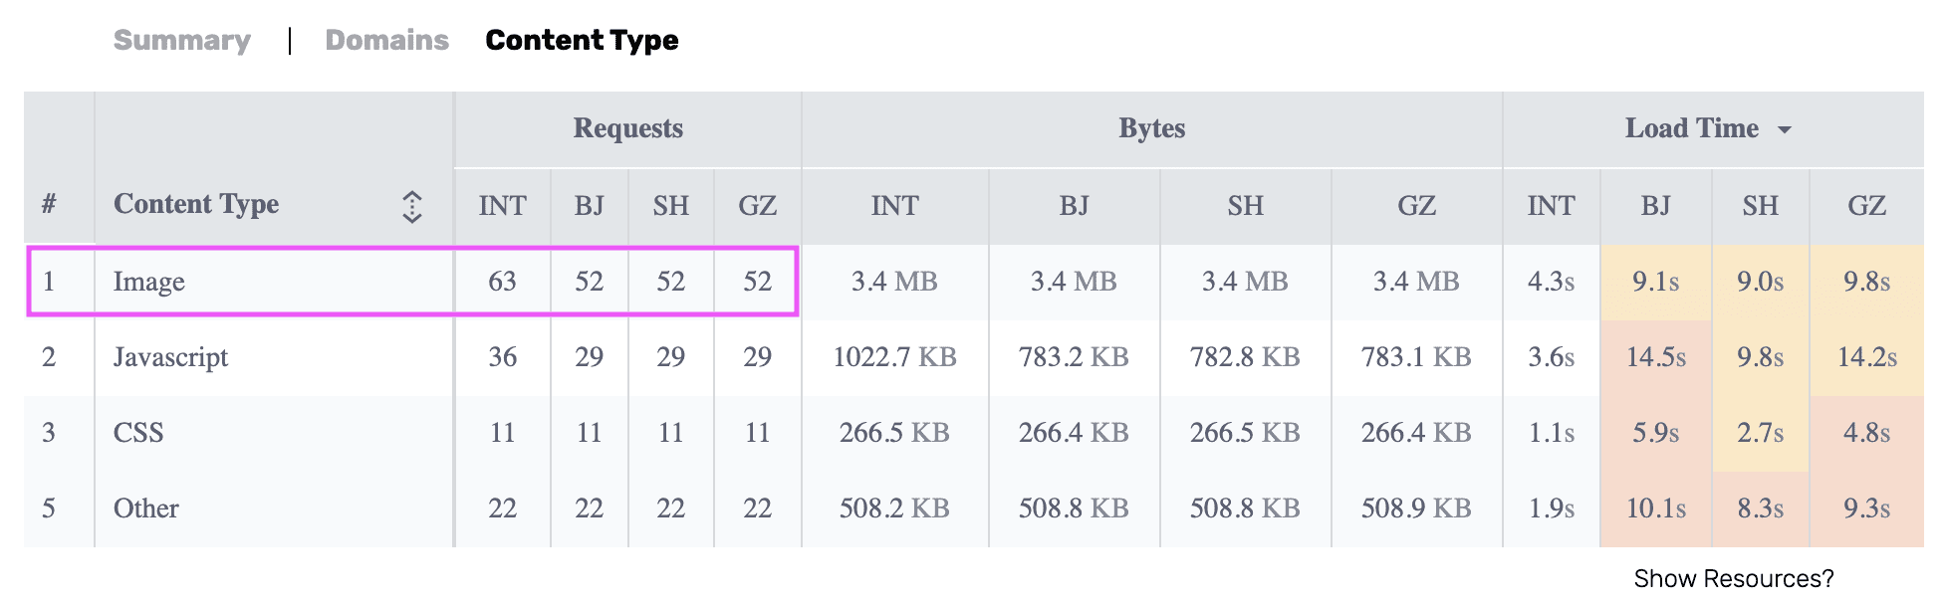Click GZ header under Load Time
Viewport: 1946px width, 609px height.
pyautogui.click(x=1866, y=206)
